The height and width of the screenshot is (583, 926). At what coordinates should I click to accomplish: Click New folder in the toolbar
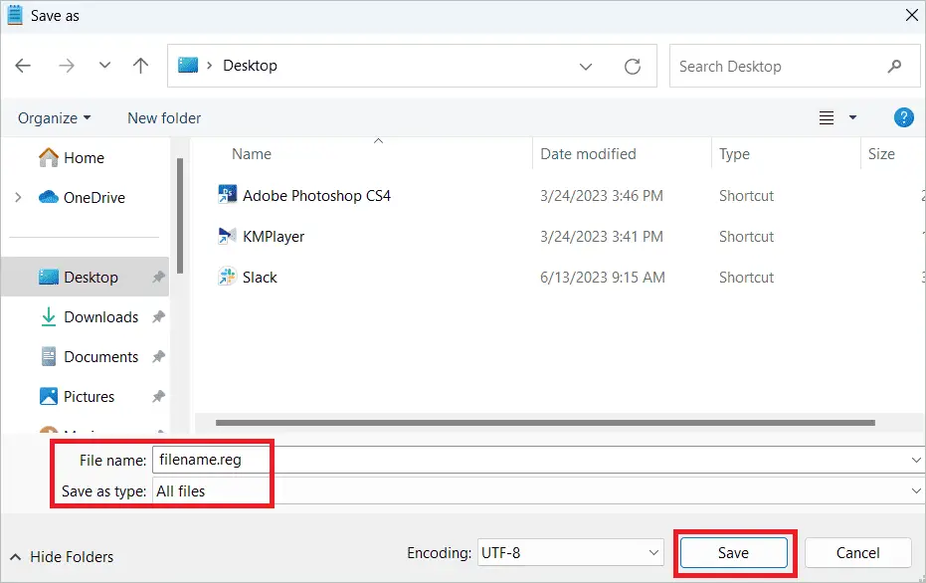164,118
